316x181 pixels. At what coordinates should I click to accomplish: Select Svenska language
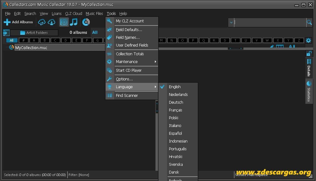[x=178, y=164]
